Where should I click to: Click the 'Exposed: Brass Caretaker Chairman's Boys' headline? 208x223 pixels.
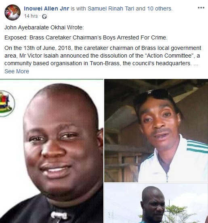[86, 37]
